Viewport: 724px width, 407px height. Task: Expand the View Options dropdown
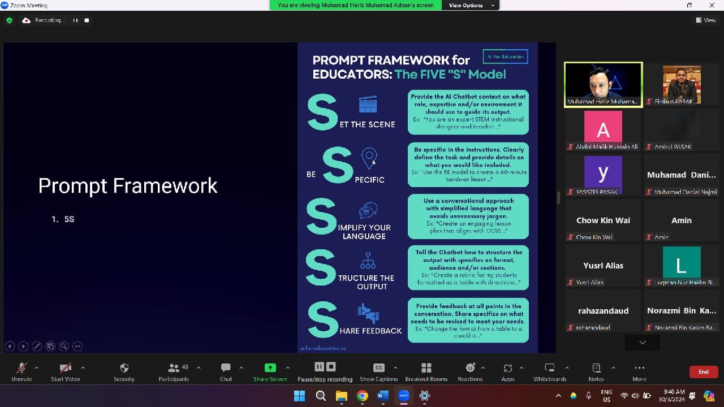(471, 5)
